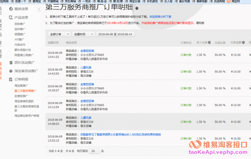Open 儿童玩具 link in the 14:42:53 order
Screen dimensions: 251x159
click(86, 67)
